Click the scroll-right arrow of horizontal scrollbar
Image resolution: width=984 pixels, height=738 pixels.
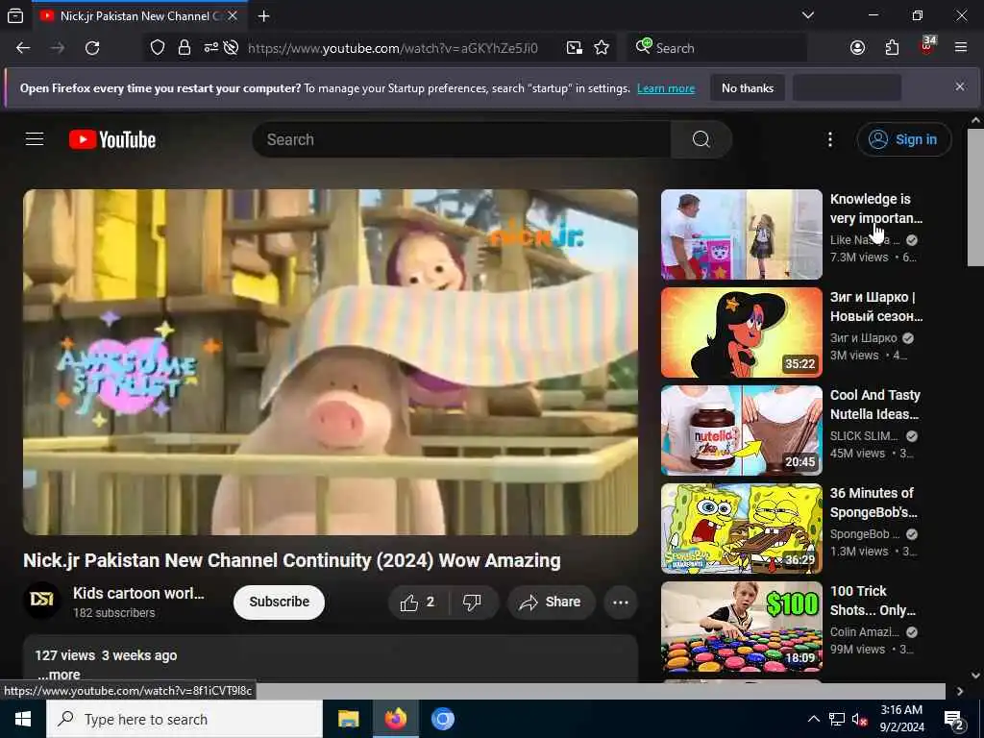(960, 691)
